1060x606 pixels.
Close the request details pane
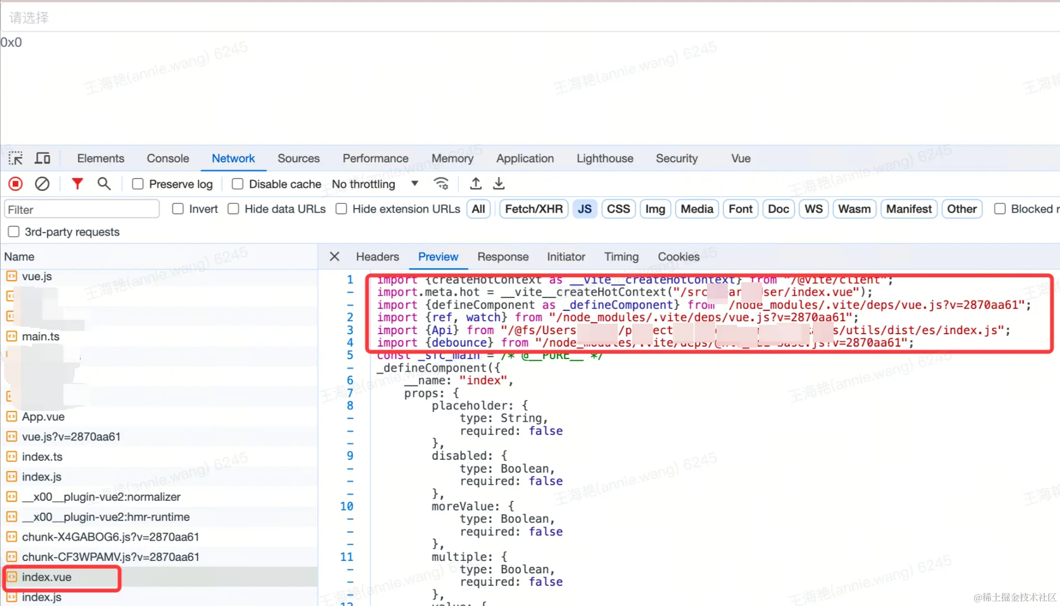tap(335, 257)
